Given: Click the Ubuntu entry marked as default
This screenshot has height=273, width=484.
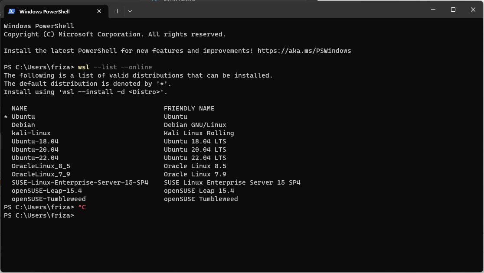Looking at the screenshot, I should pos(23,116).
